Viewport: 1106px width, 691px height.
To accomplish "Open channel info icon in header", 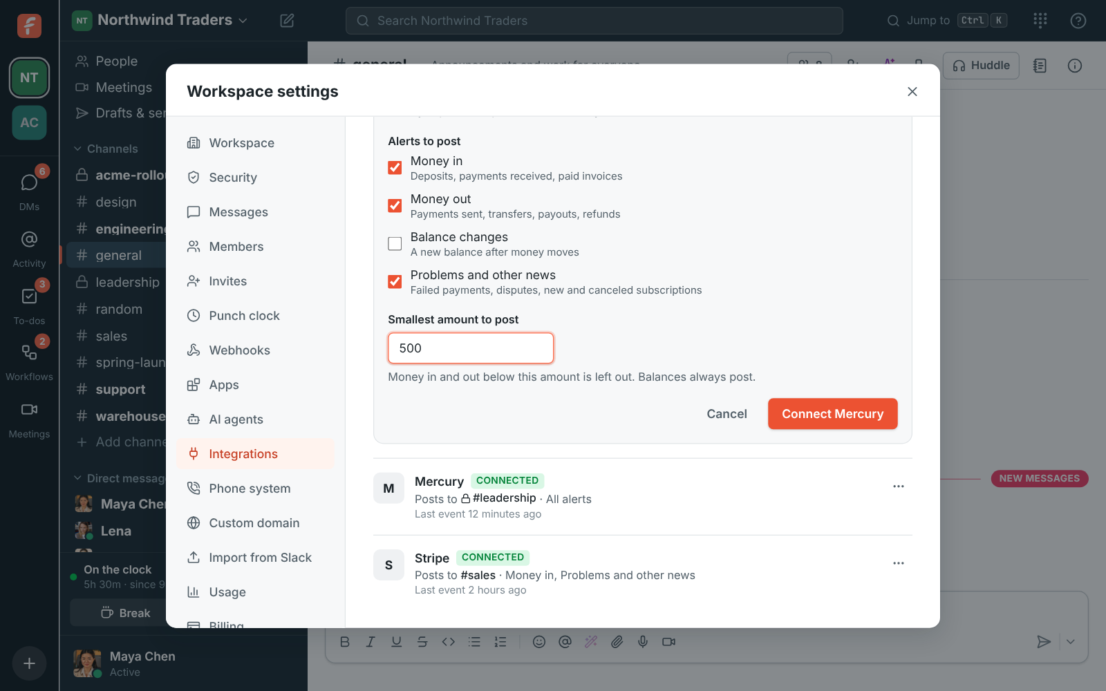I will coord(1074,66).
